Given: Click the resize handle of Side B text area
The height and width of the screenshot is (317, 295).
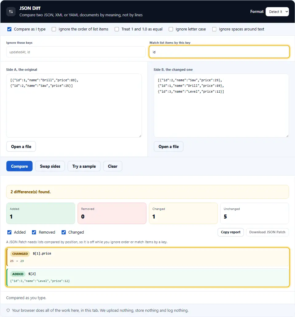Looking at the screenshot, I should (287, 136).
